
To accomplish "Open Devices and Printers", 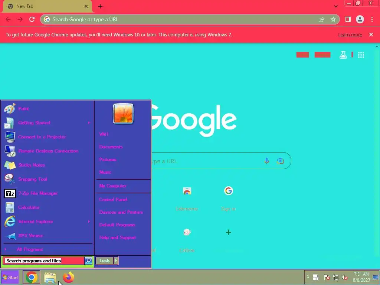I will (x=121, y=212).
